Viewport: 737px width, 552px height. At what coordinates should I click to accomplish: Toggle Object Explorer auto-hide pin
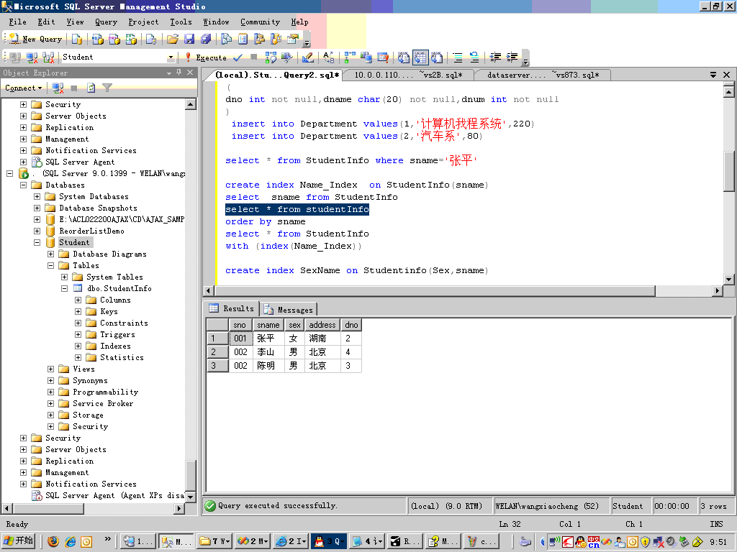pyautogui.click(x=178, y=73)
